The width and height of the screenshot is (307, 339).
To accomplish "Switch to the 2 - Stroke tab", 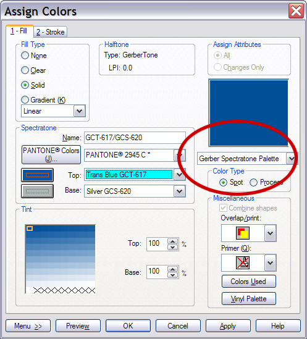I will [51, 32].
